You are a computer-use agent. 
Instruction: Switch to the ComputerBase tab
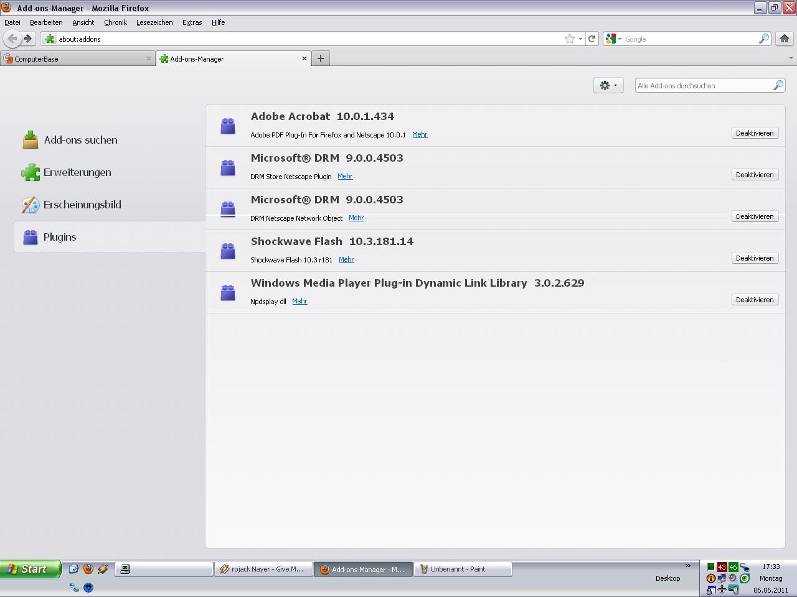click(78, 58)
